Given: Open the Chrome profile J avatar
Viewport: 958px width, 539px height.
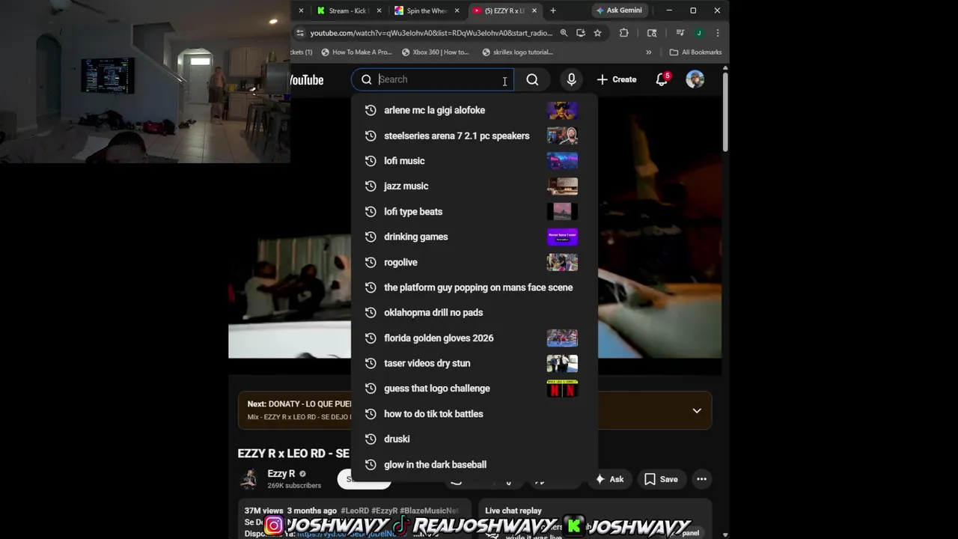Looking at the screenshot, I should 699,33.
